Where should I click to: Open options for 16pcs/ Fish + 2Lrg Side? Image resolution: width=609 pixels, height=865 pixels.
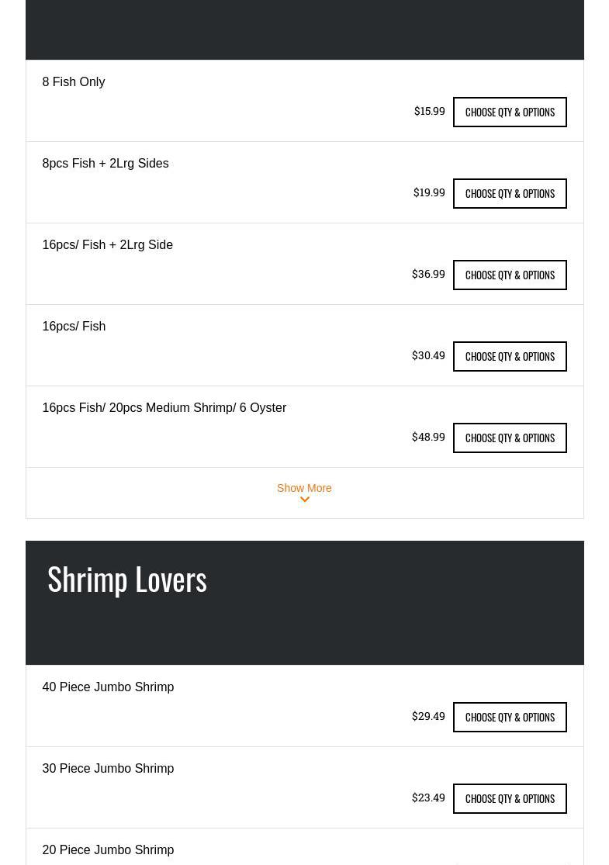pyautogui.click(x=510, y=275)
